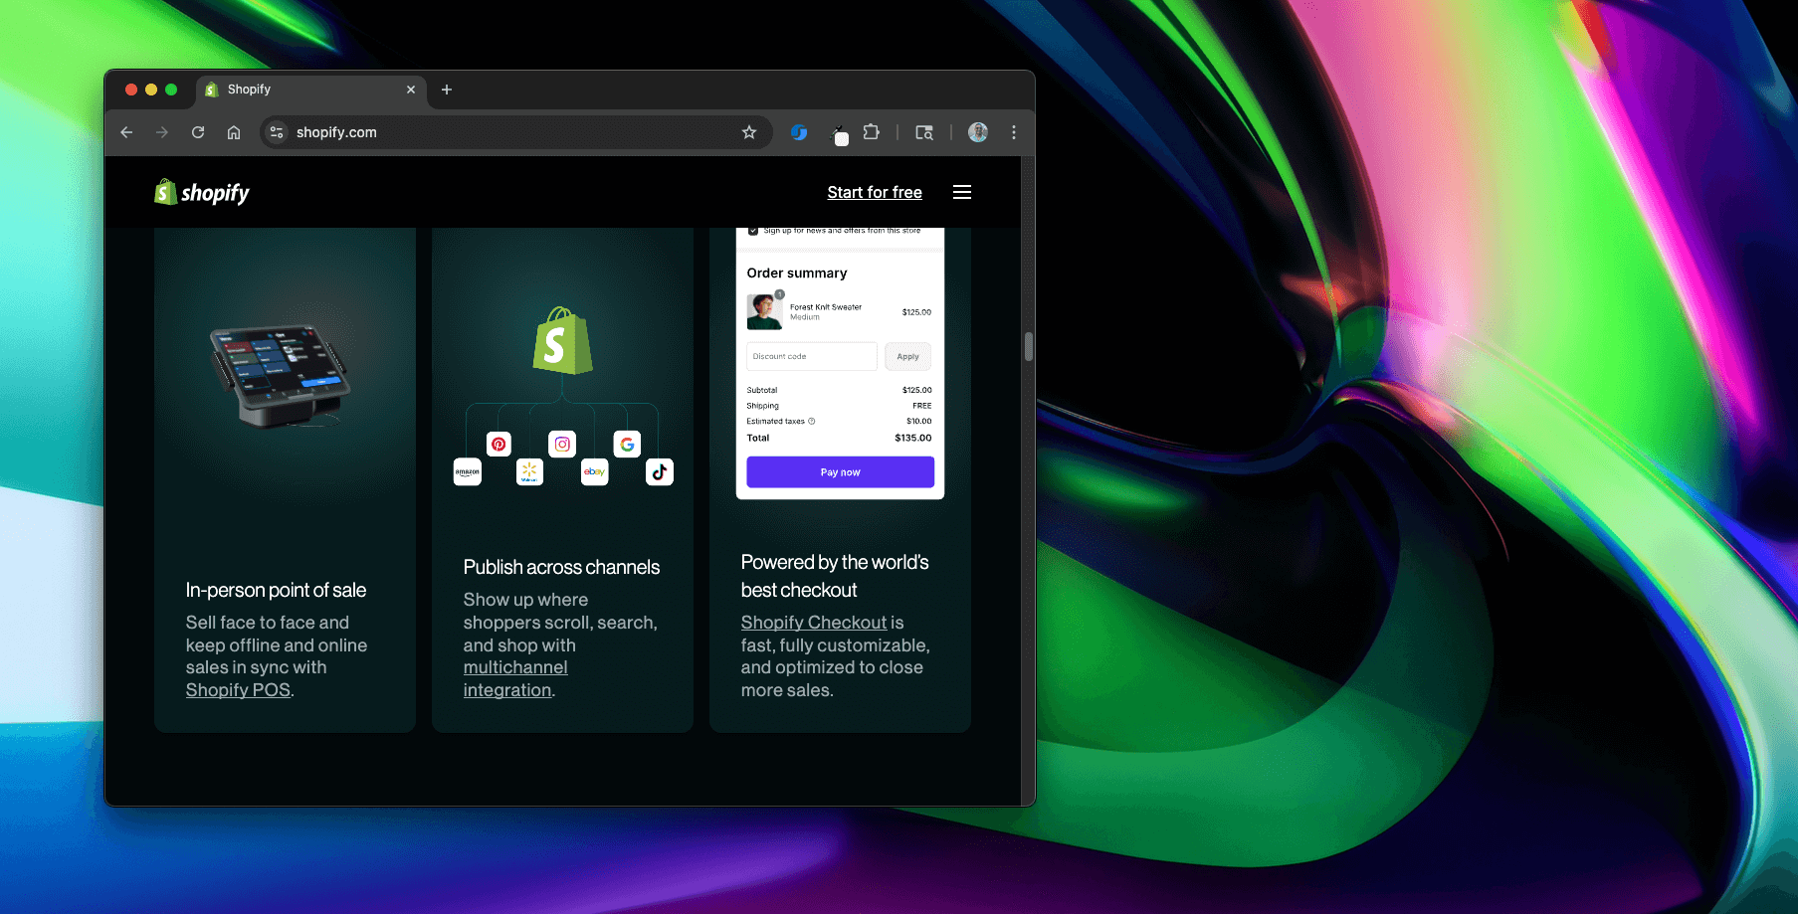Viewport: 1798px width, 914px height.
Task: Open the Extensions puzzle-piece menu
Action: [x=872, y=132]
